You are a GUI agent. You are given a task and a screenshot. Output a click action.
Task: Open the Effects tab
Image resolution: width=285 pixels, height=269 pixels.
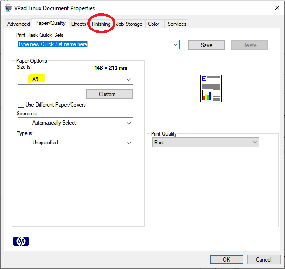click(79, 24)
